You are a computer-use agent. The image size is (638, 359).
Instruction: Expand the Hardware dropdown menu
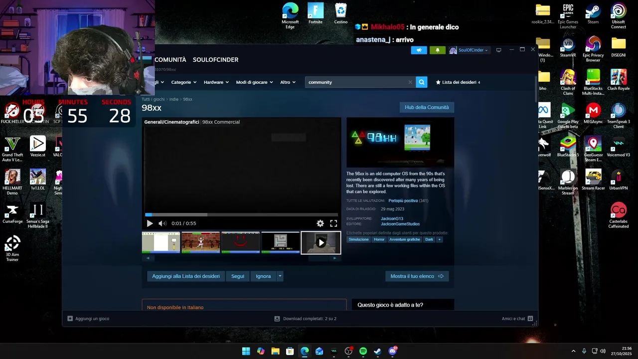coord(216,82)
